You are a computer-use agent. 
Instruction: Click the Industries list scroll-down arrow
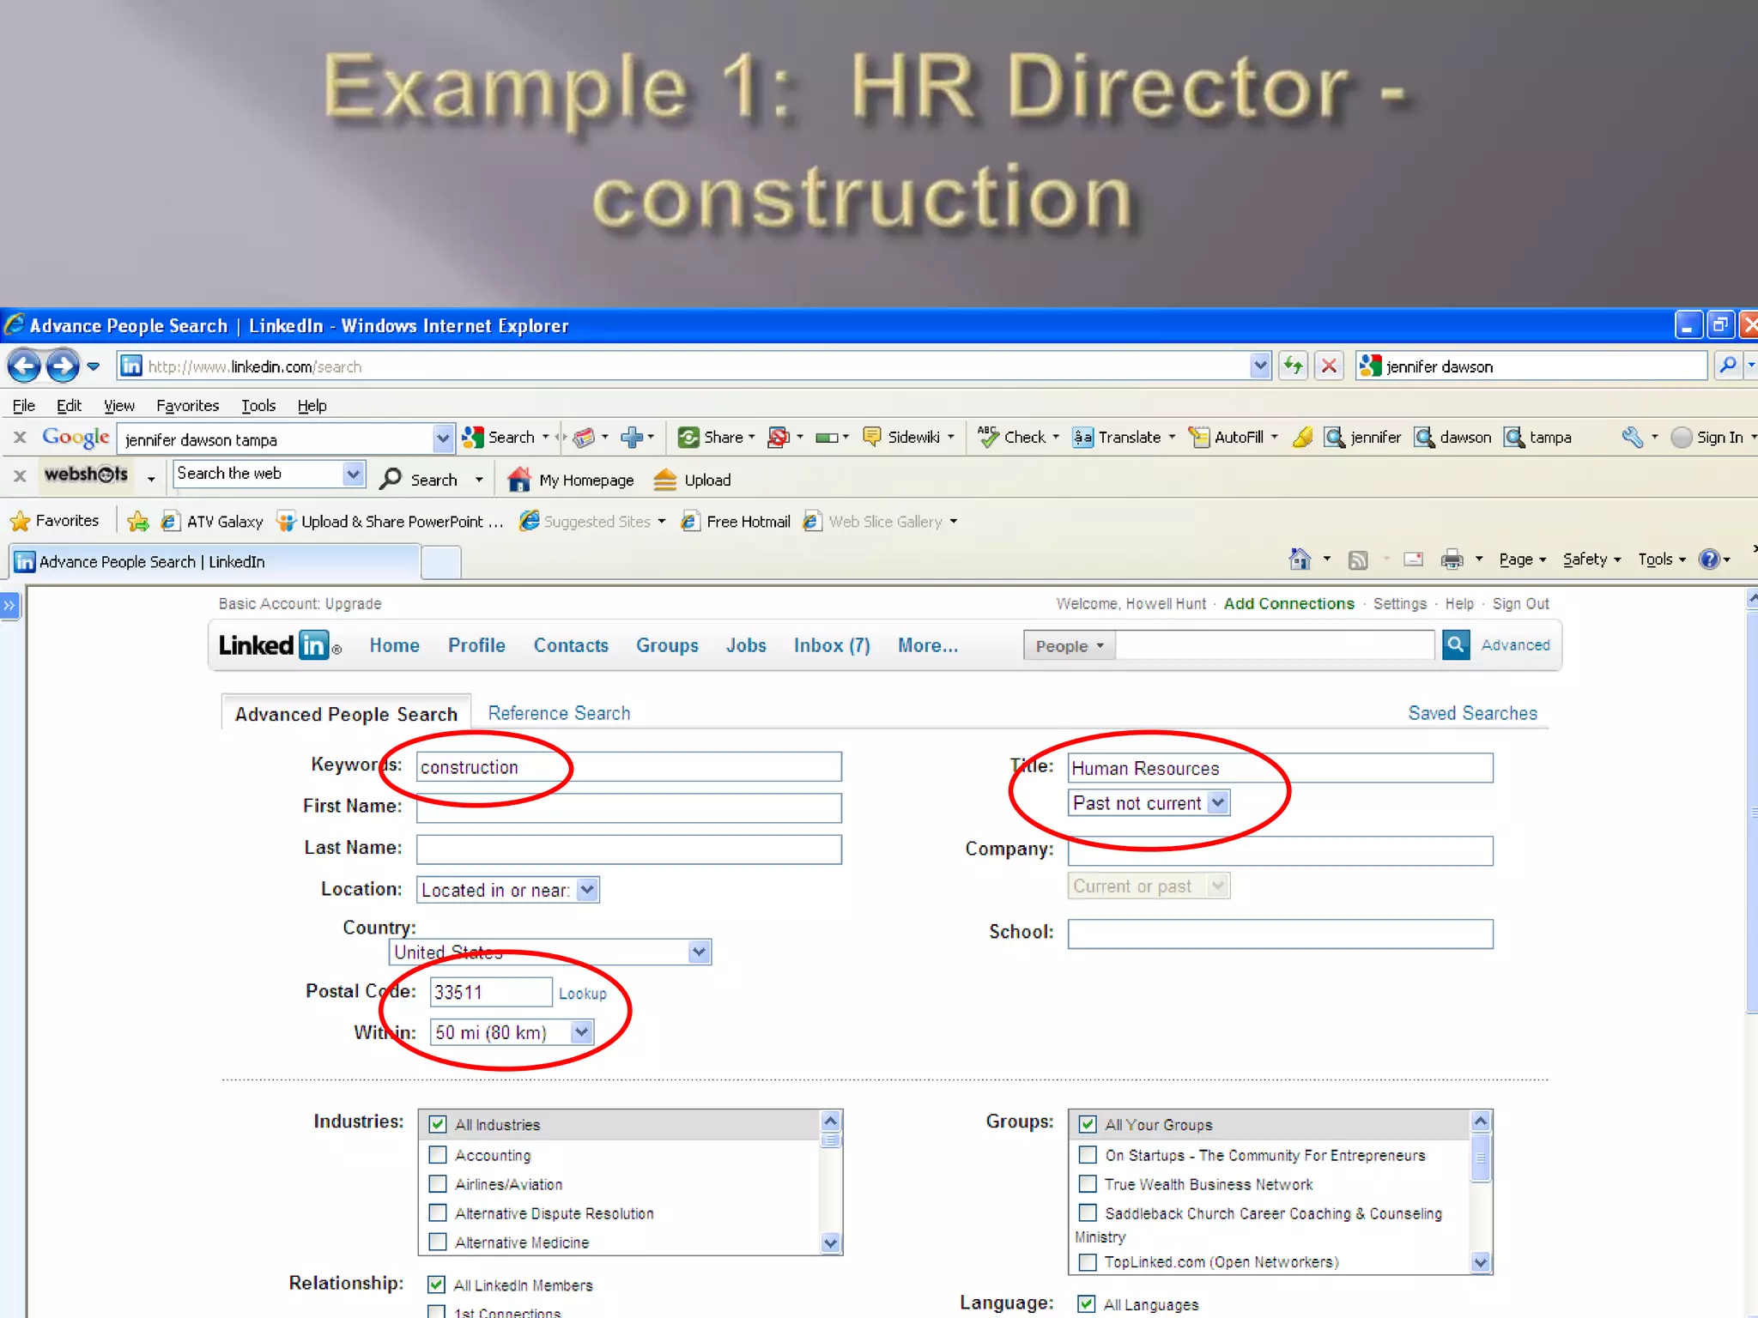tap(829, 1242)
